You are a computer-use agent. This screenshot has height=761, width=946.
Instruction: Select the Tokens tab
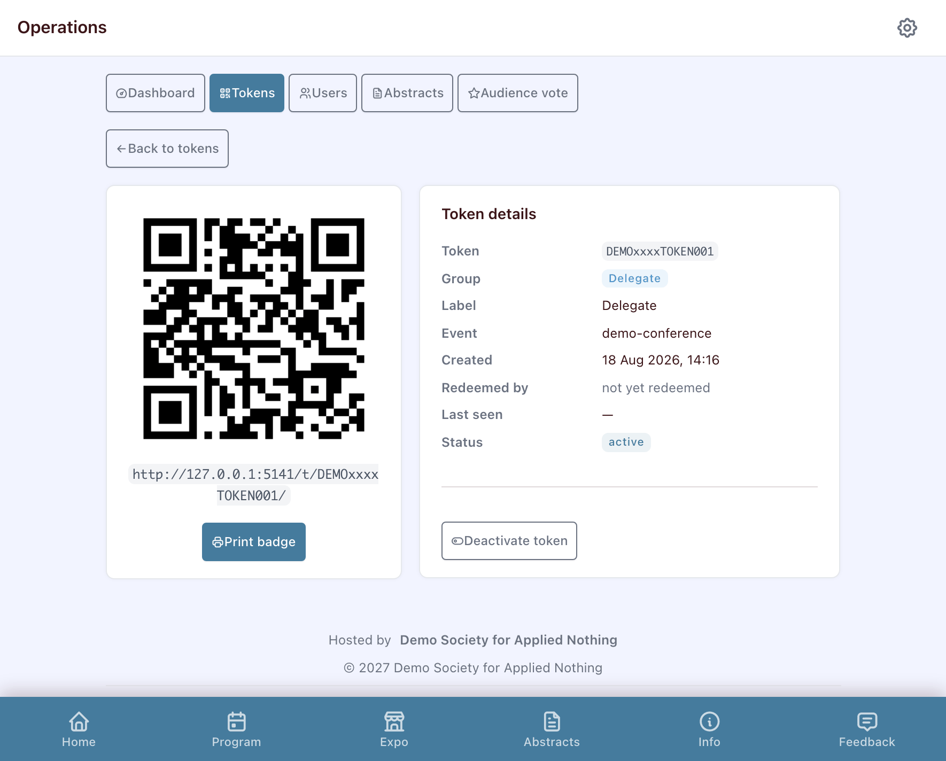(247, 93)
